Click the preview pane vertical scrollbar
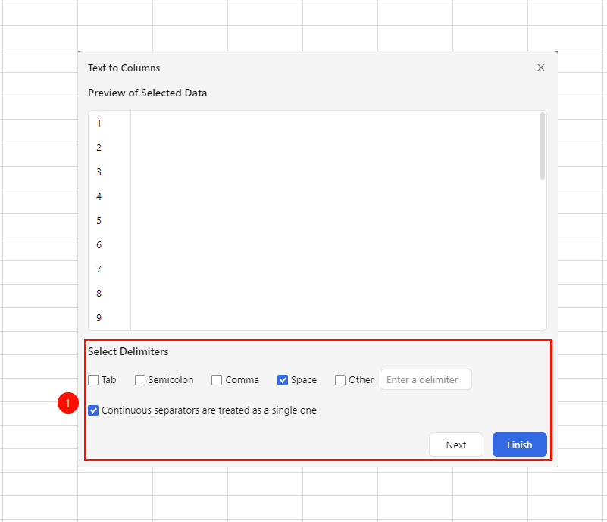Screen dimensions: 607x522 coord(543,146)
